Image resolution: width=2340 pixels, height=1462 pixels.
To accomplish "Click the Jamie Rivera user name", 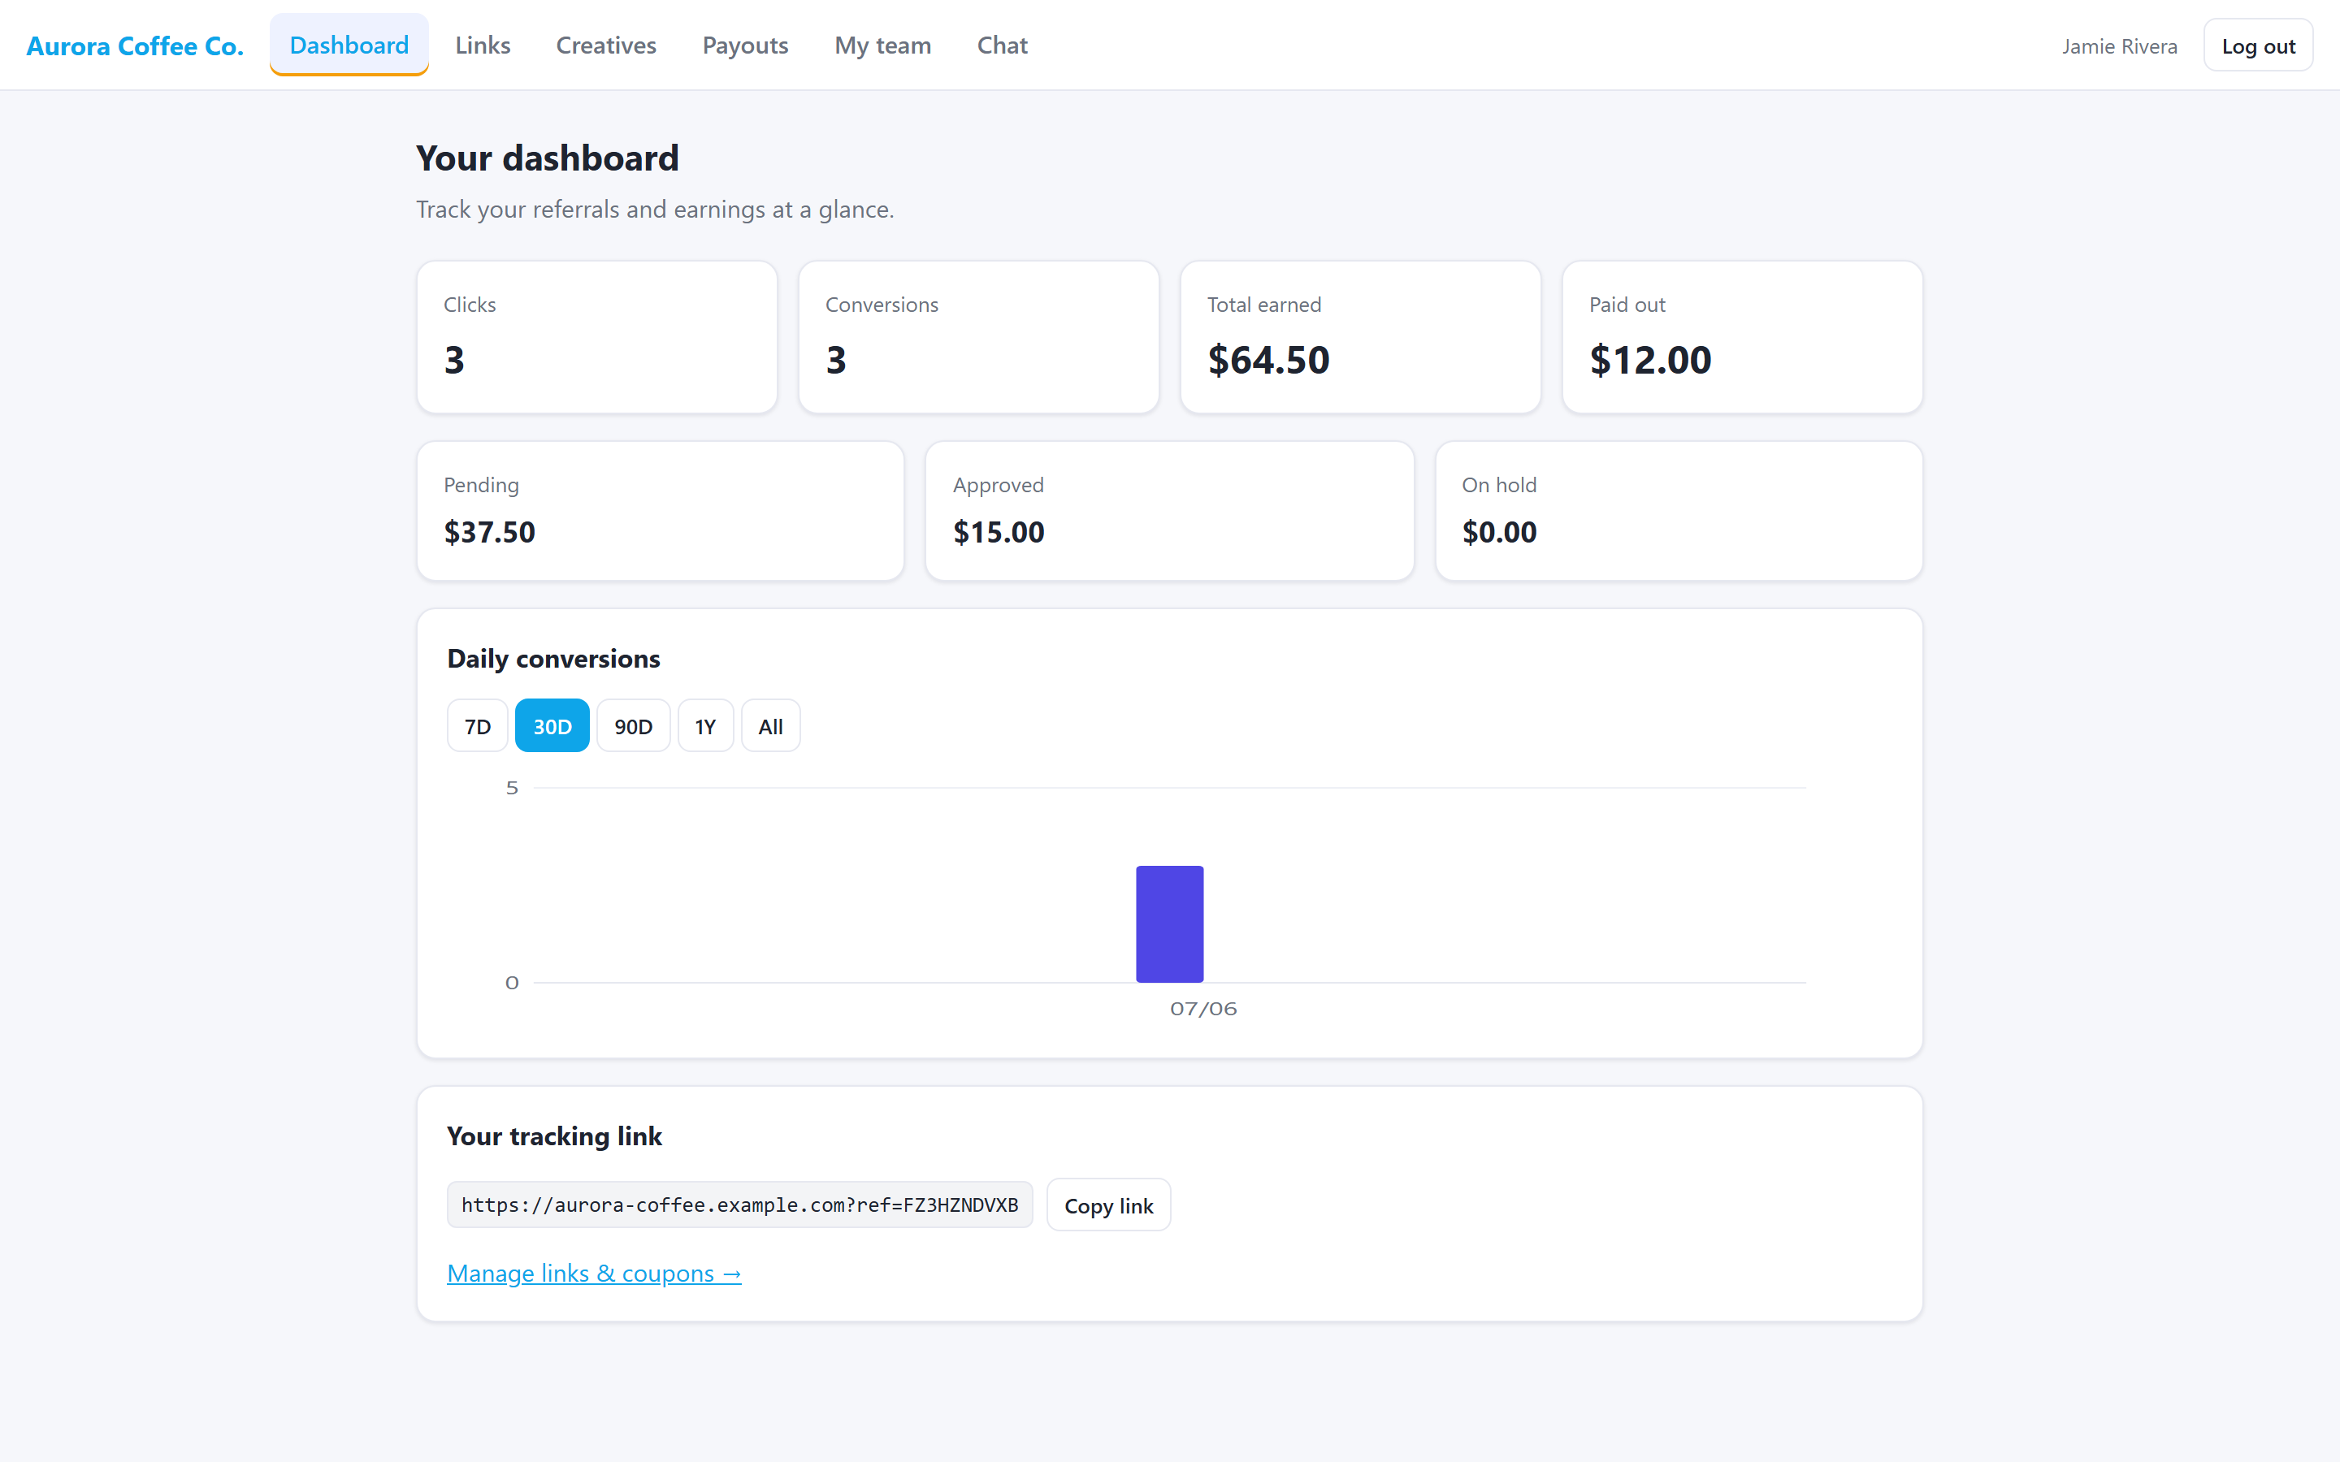I will (2120, 46).
